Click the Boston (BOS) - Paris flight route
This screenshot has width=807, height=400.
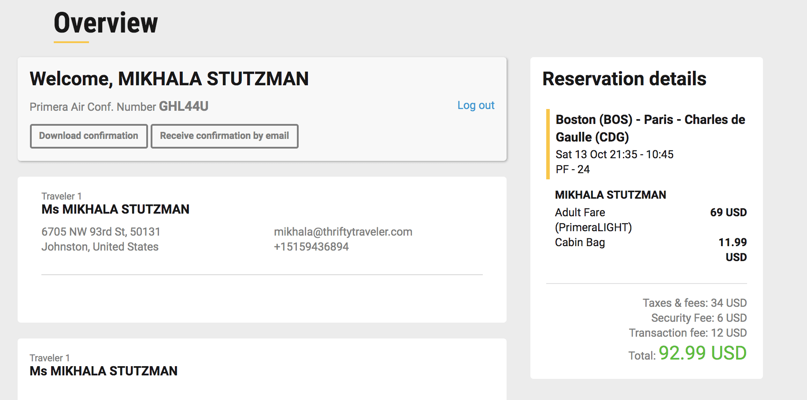[x=650, y=128]
